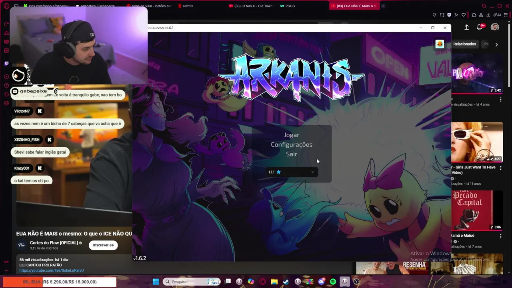Open the Windows Start menu
Image resolution: width=512 pixels, height=288 pixels.
tap(156, 282)
